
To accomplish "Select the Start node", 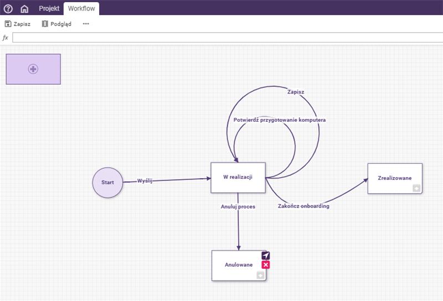I will [107, 182].
